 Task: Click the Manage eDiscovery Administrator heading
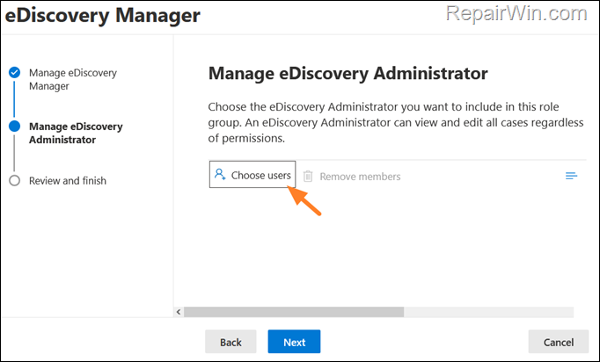348,74
